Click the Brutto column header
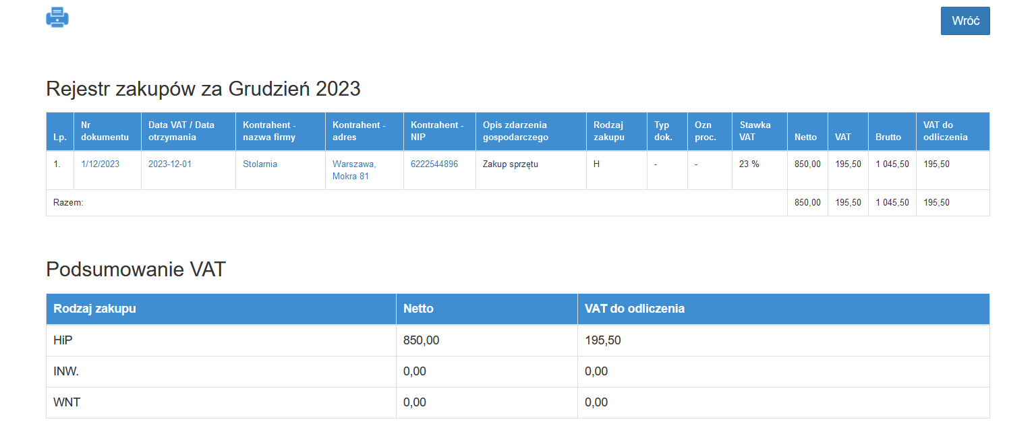This screenshot has height=434, width=1036. 888,137
